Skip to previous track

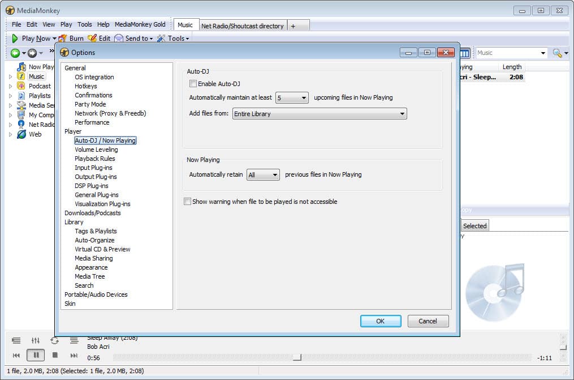(x=16, y=355)
